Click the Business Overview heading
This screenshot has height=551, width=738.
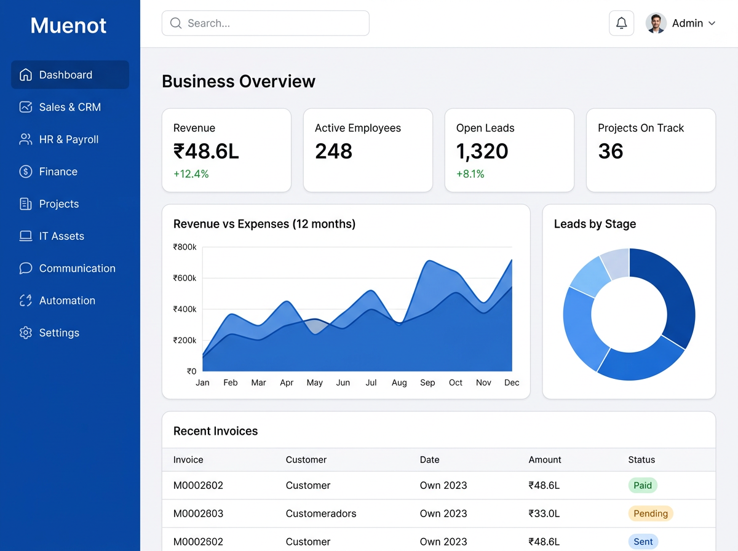click(239, 82)
